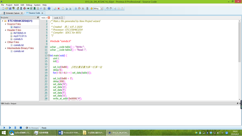242x136 pixels.
Task: Close the main.c editor tab
Action: tap(49, 18)
